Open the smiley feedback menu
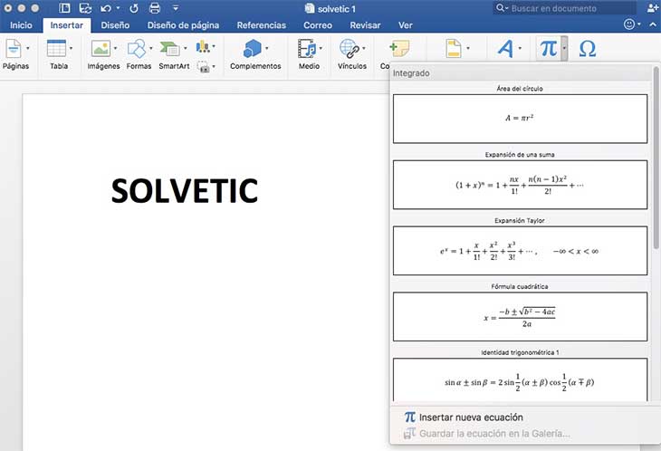The height and width of the screenshot is (451, 661). pos(631,24)
